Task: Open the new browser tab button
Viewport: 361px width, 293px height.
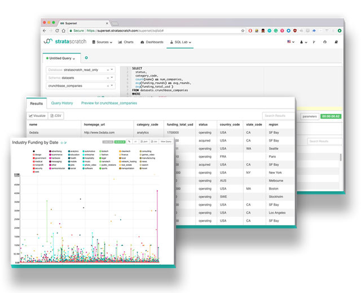Action: (115, 24)
